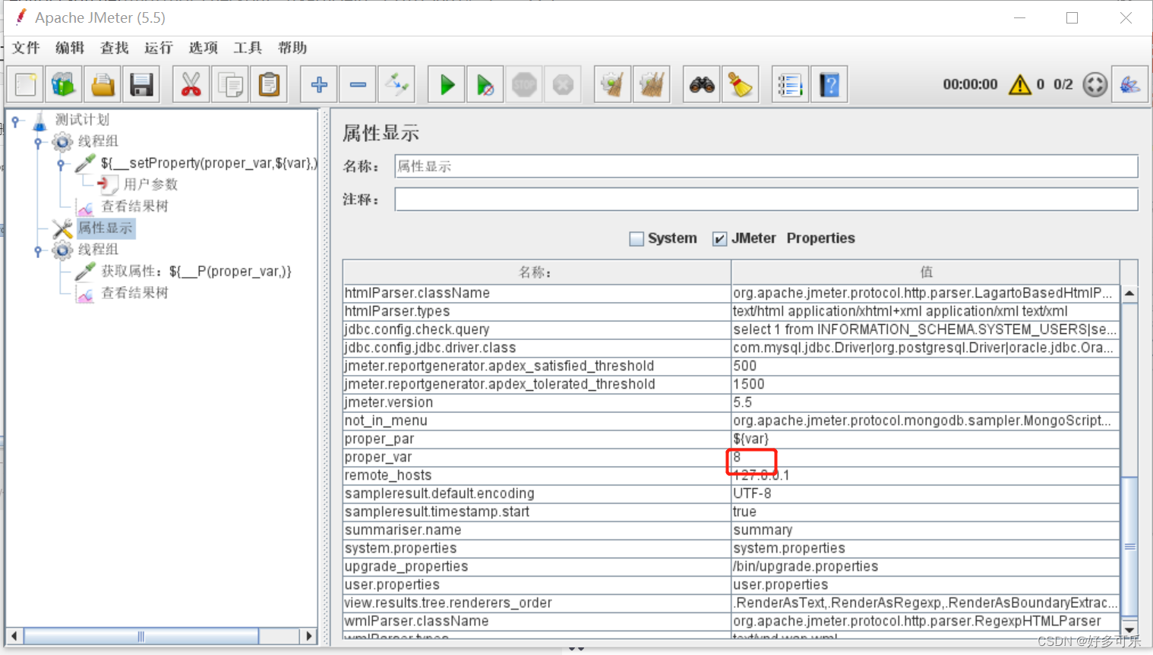Select the 获取属性 sampler tree item
Screen dimensions: 1153x655
click(196, 271)
